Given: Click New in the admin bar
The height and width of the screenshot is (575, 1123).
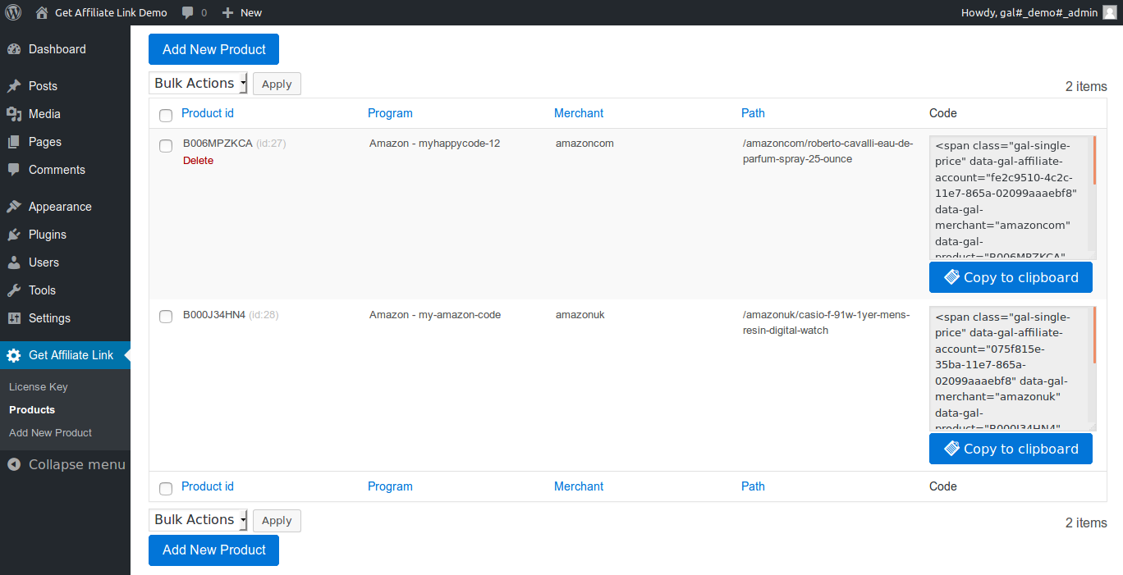Looking at the screenshot, I should (x=251, y=12).
